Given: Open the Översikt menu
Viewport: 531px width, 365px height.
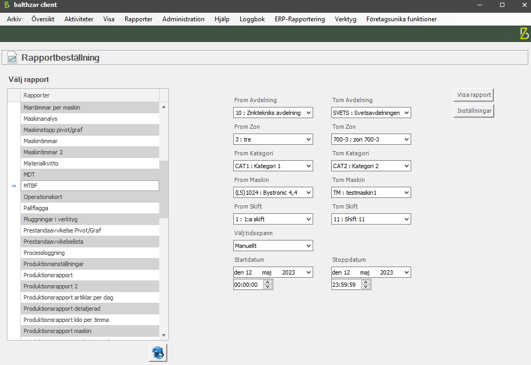Looking at the screenshot, I should pos(43,19).
